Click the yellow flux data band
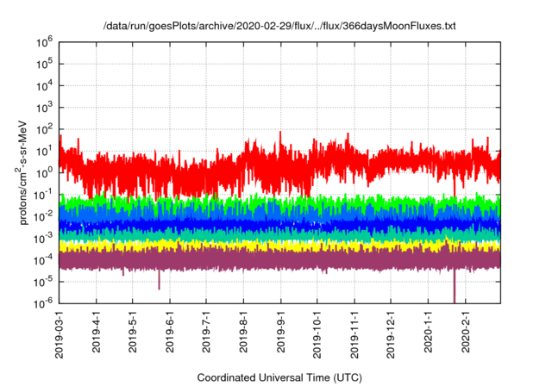Image resolution: width=552 pixels, height=386 pixels. tap(259, 246)
